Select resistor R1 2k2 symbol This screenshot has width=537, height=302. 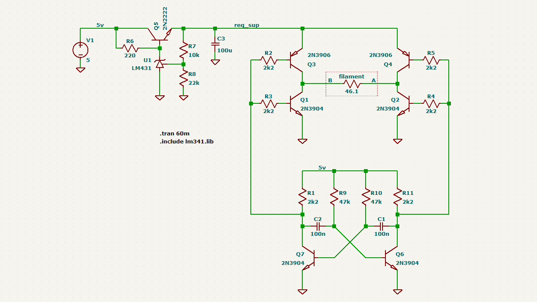302,196
